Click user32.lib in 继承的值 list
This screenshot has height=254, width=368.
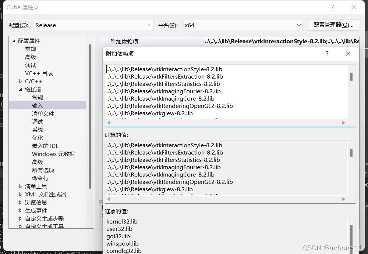click(x=119, y=229)
